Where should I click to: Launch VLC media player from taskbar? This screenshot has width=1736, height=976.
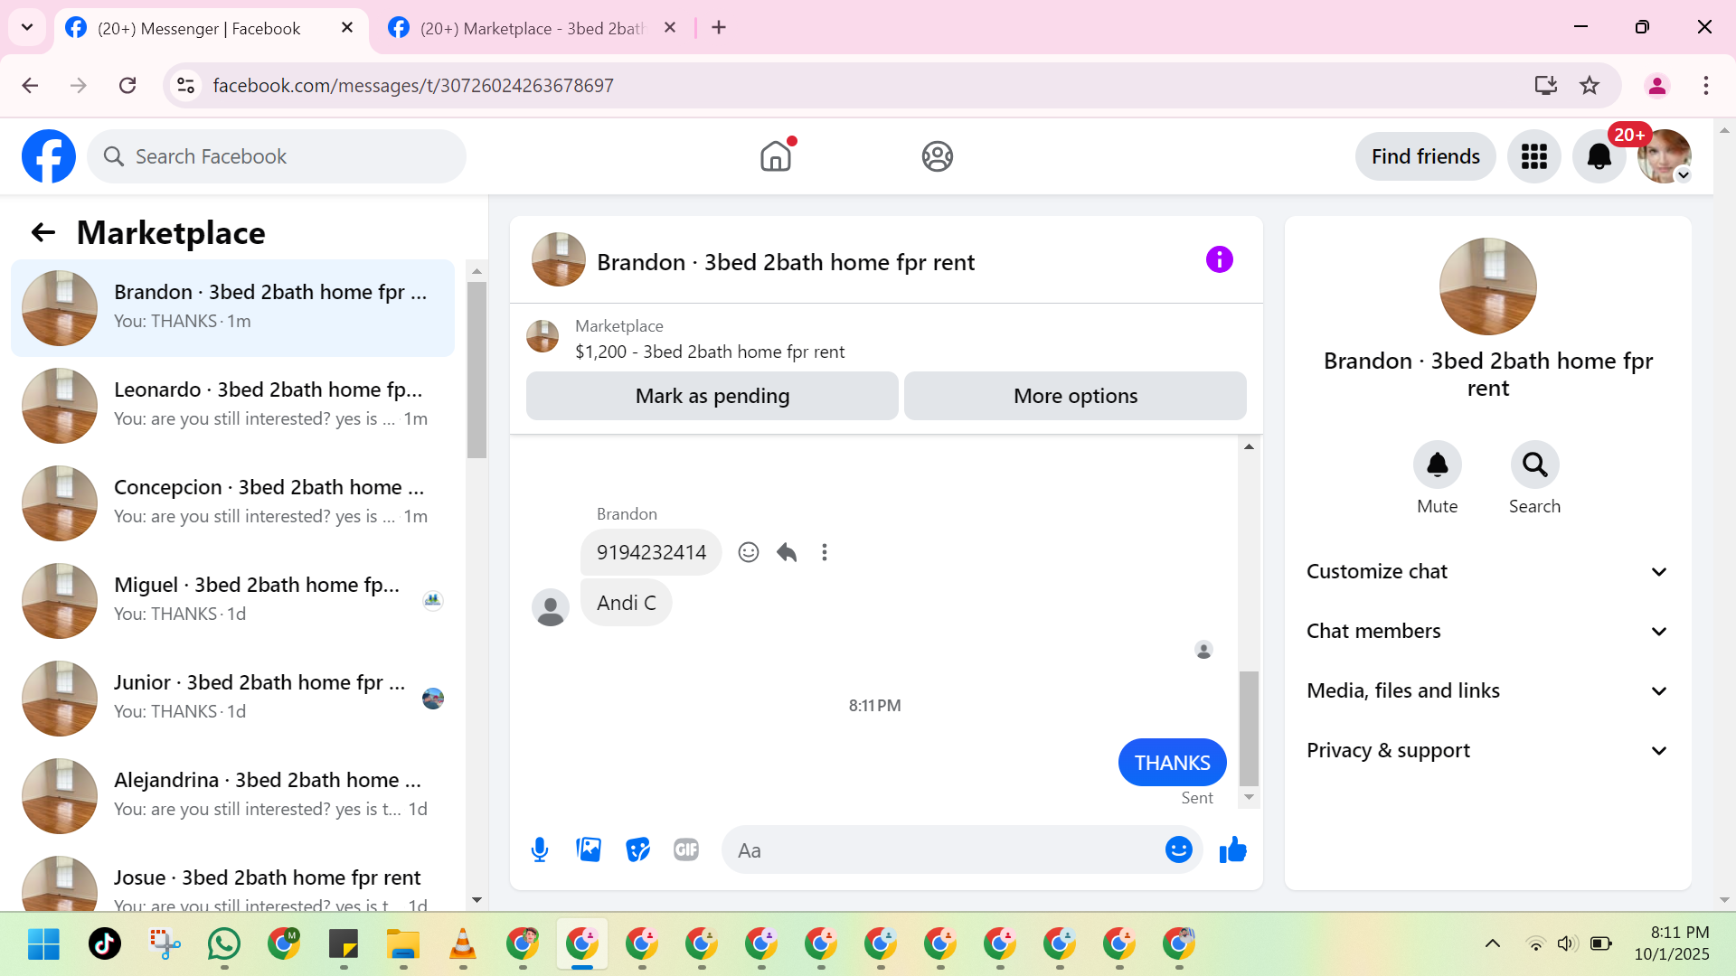click(463, 944)
